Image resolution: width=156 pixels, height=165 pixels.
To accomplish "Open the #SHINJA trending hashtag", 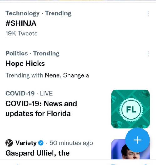I will pyautogui.click(x=21, y=23).
